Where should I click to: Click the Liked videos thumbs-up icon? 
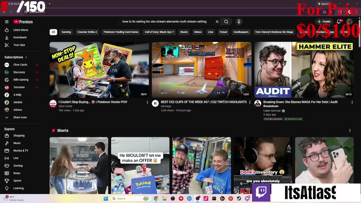pos(7,30)
